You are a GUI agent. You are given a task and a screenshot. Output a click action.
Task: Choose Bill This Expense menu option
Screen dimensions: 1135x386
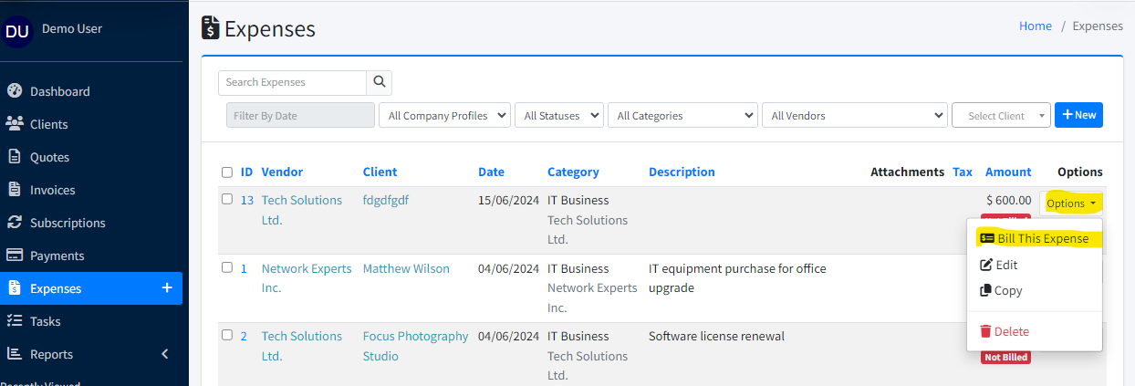pos(1035,239)
